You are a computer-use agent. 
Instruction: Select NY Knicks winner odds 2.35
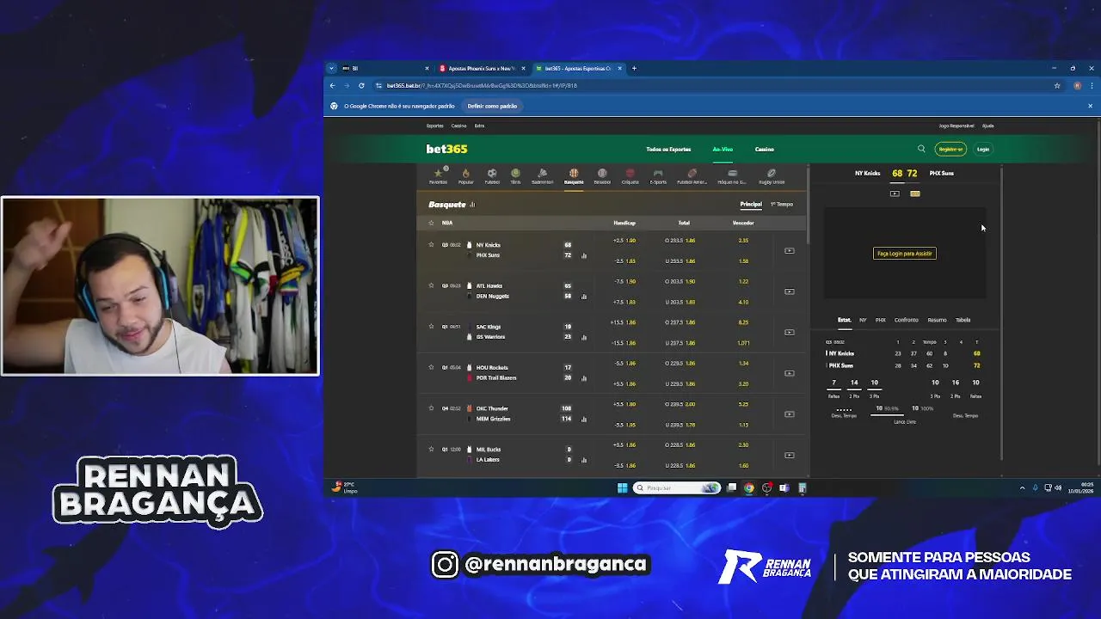point(743,241)
